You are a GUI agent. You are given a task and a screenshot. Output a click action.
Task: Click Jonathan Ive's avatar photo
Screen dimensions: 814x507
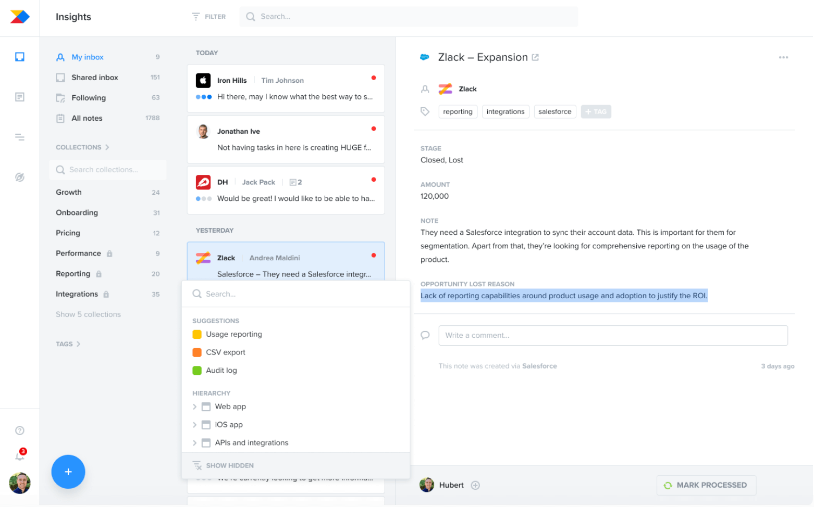point(203,131)
